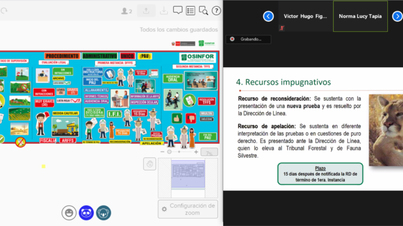Image resolution: width=403 pixels, height=226 pixels.
Task: Select the Norma Lucy Tapia participant tile
Action: (x=361, y=16)
